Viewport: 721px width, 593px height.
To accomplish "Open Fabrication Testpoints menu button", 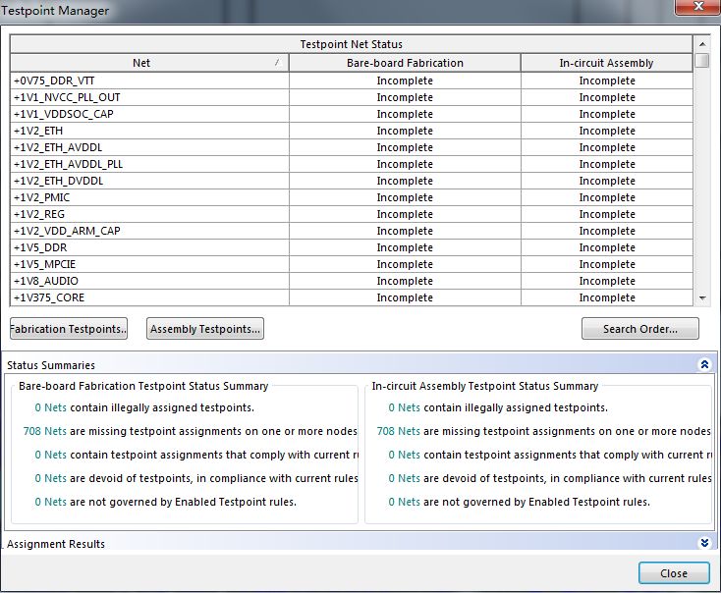I will (x=69, y=329).
